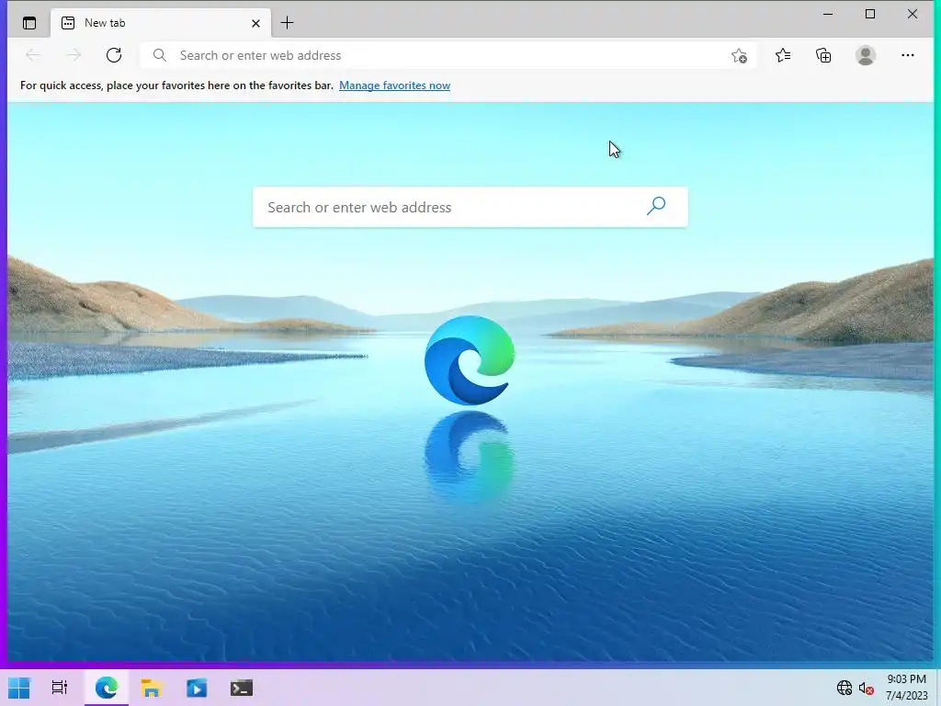
Task: Follow the Manage favorites now link
Action: (x=394, y=85)
